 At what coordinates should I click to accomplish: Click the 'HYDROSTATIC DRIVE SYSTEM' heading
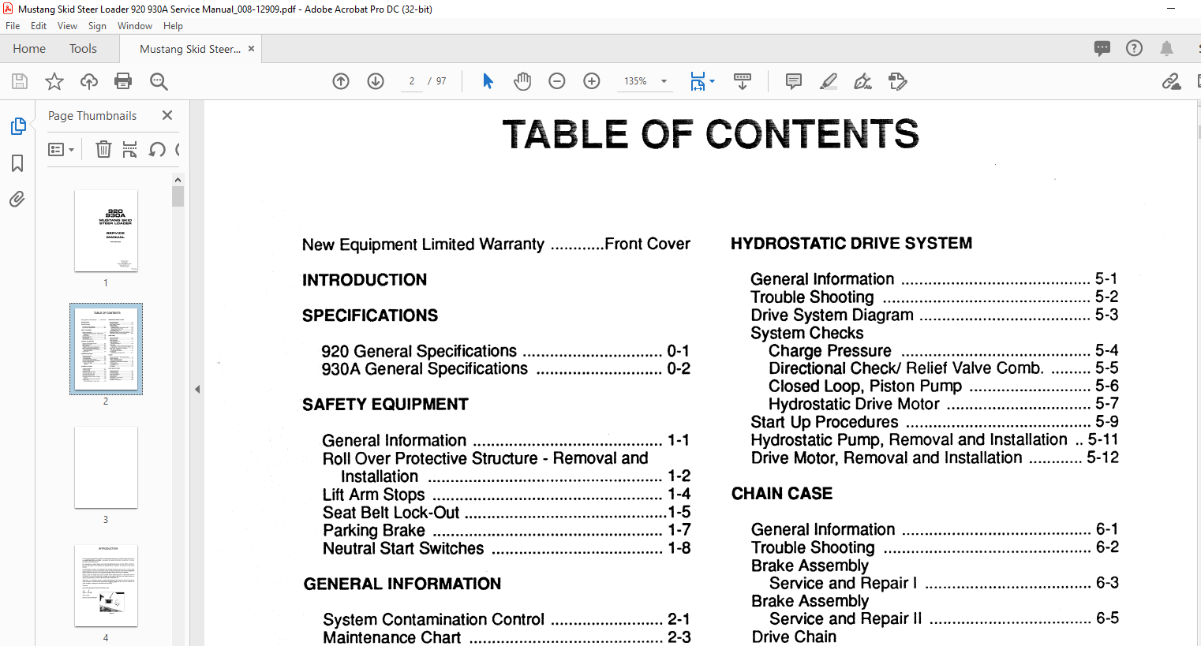pyautogui.click(x=851, y=244)
